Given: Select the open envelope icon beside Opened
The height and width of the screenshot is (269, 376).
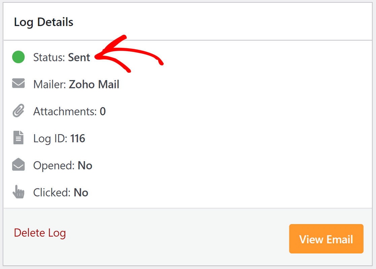Looking at the screenshot, I should click(18, 165).
